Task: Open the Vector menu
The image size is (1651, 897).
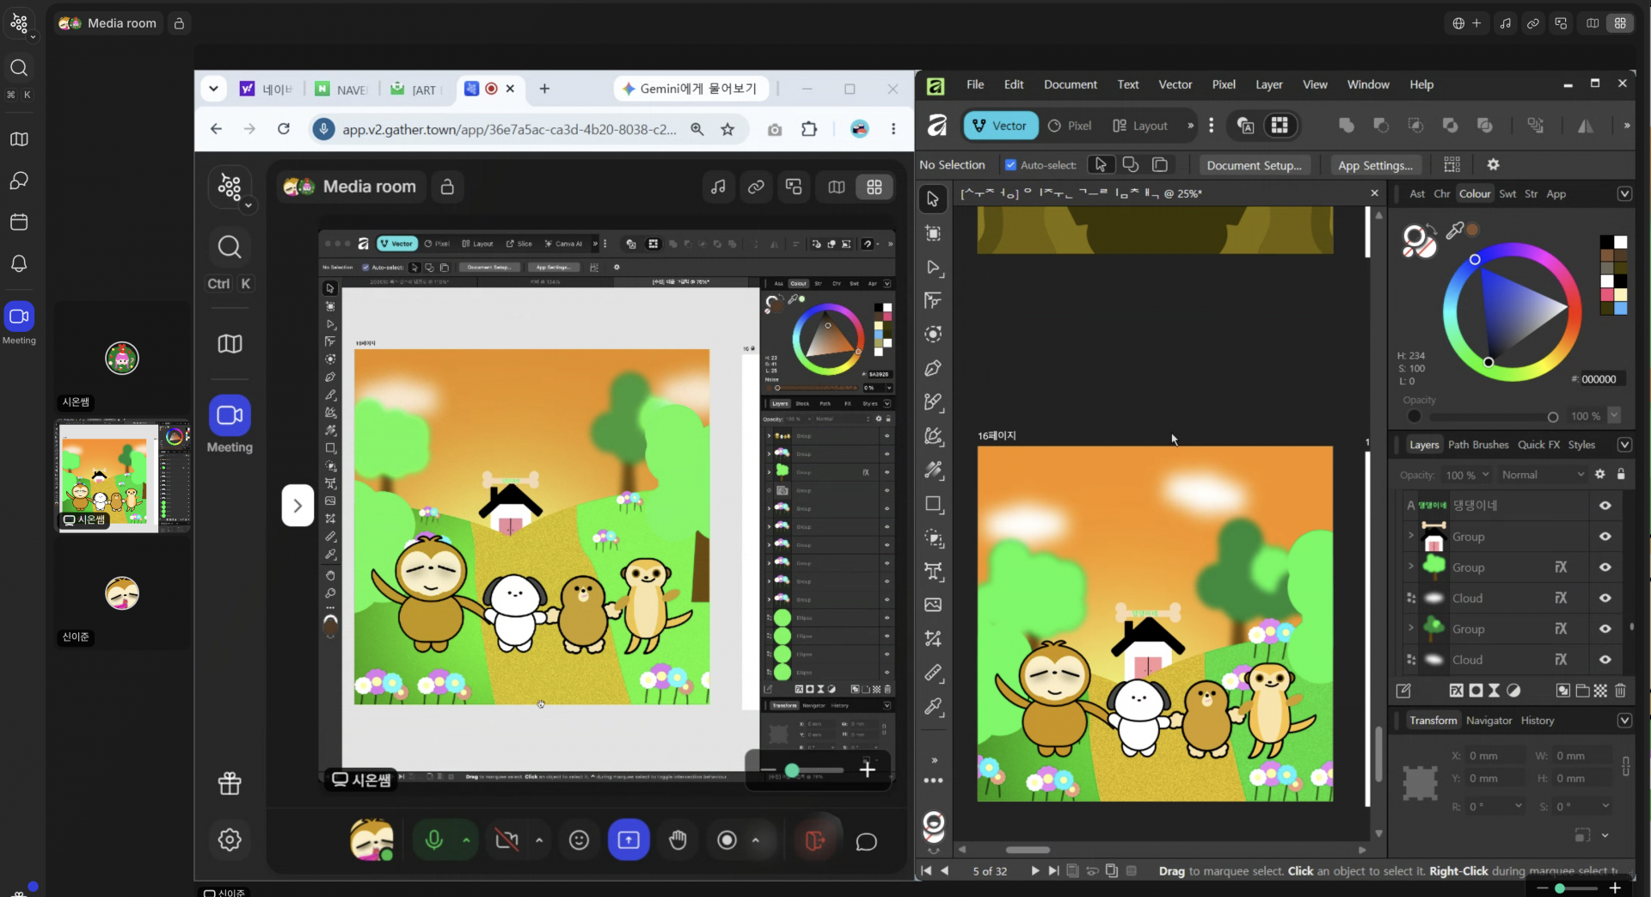Action: [x=1175, y=84]
